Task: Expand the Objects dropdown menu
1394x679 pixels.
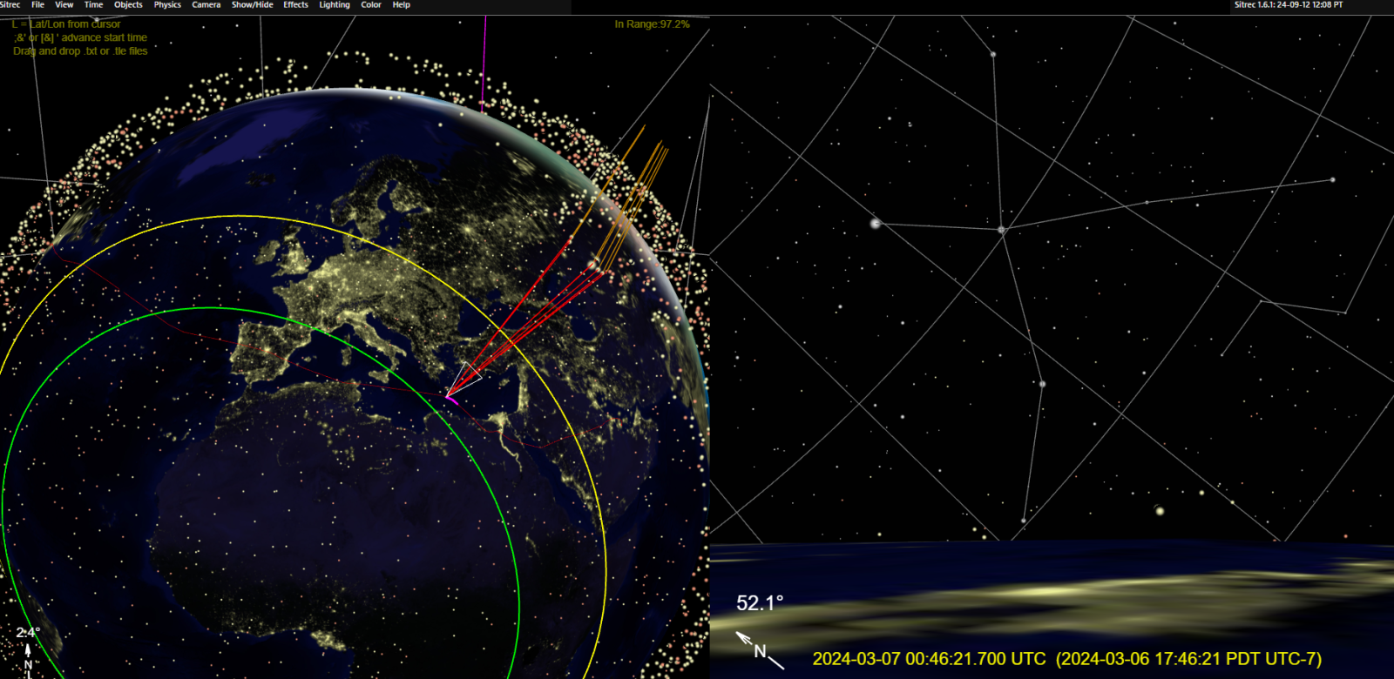Action: coord(128,5)
